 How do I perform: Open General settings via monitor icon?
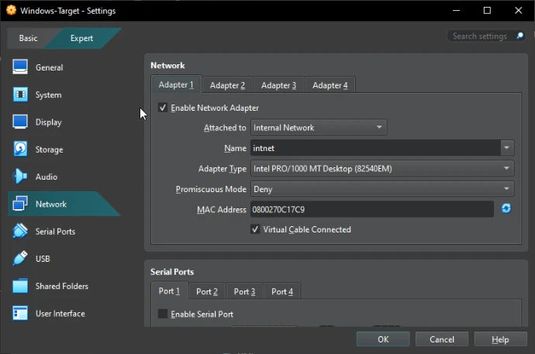click(x=20, y=67)
